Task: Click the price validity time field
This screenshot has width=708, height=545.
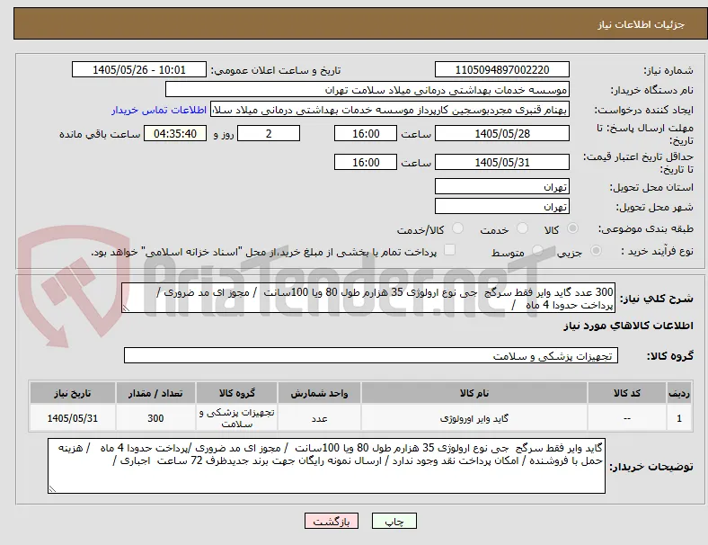Action: click(366, 162)
